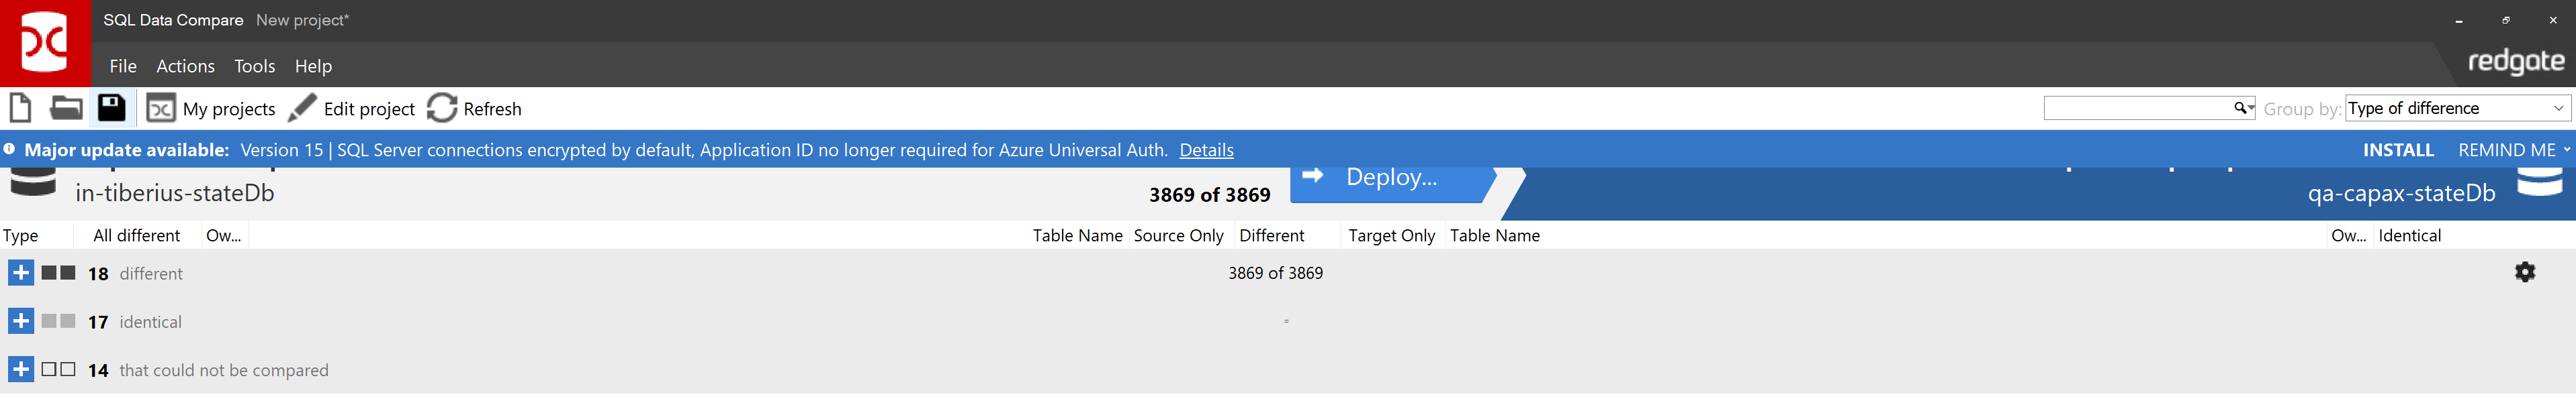Open the update Details link
The width and height of the screenshot is (2576, 409).
point(1206,150)
